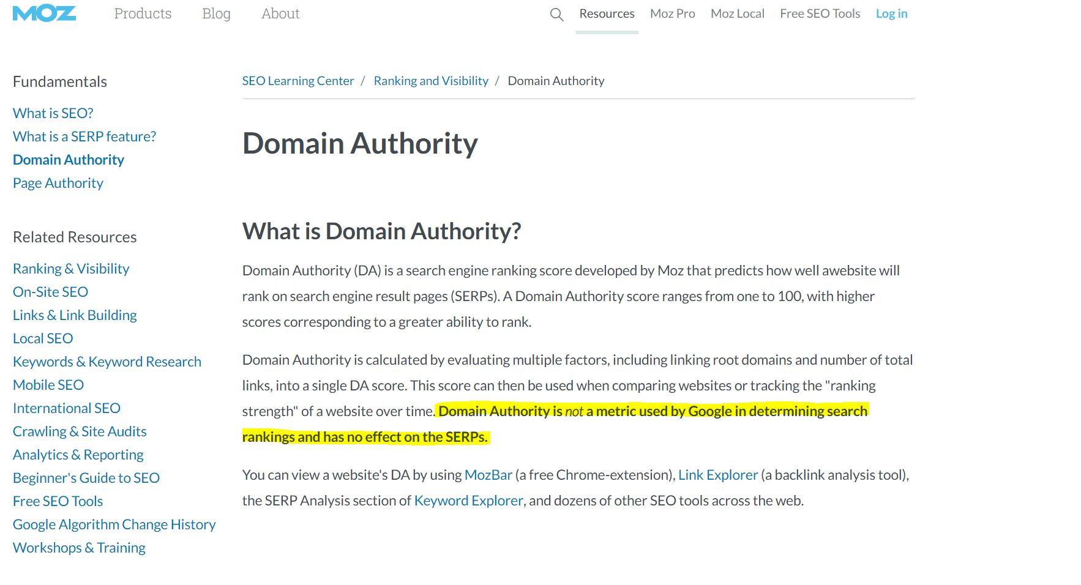Open the What is SEO? sidebar link
This screenshot has width=1081, height=585.
[x=53, y=113]
